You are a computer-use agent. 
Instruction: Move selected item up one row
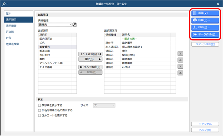180,60
